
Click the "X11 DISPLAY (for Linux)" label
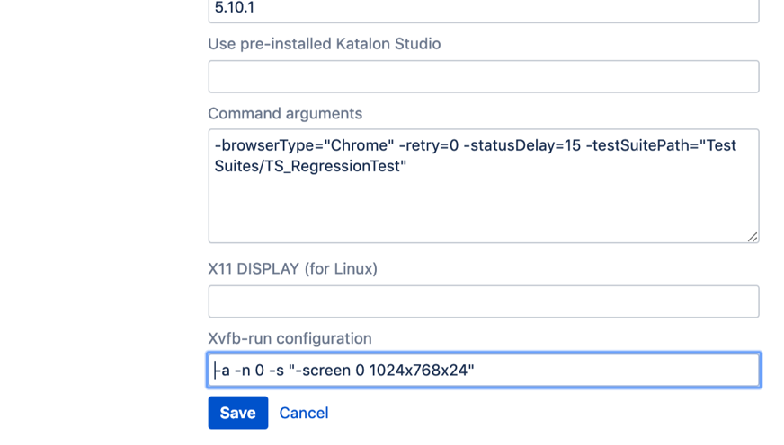coord(292,268)
